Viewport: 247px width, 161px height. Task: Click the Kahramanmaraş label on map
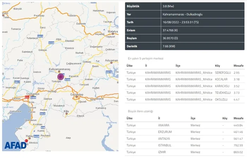(60, 69)
